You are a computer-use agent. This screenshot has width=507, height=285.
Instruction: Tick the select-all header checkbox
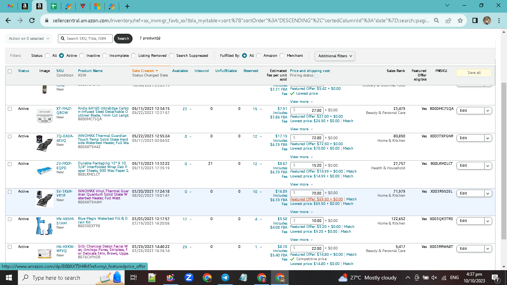tap(10, 71)
